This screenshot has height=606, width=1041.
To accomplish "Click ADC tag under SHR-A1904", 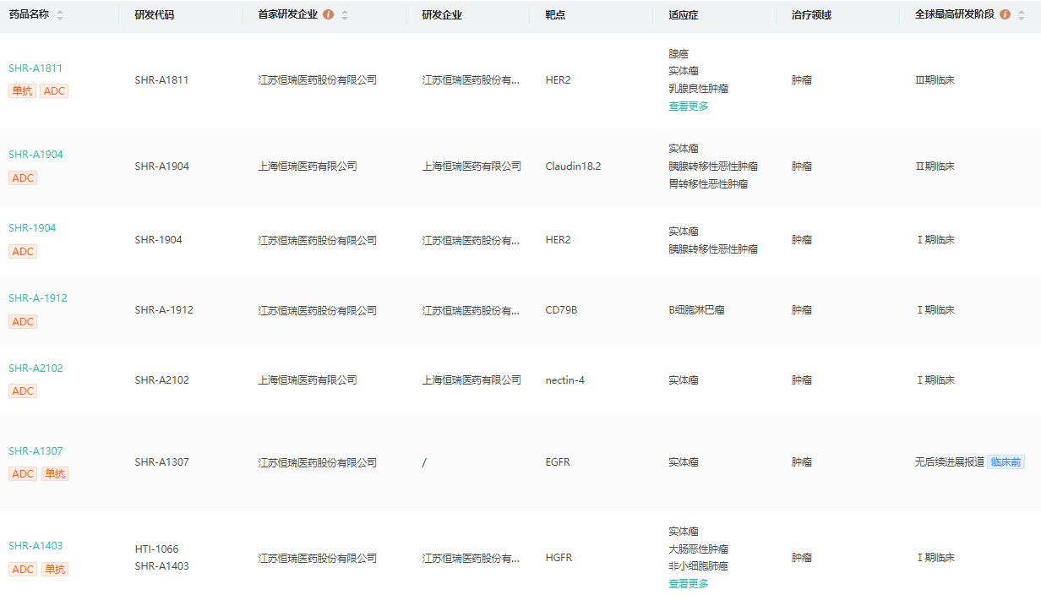I will tap(23, 178).
